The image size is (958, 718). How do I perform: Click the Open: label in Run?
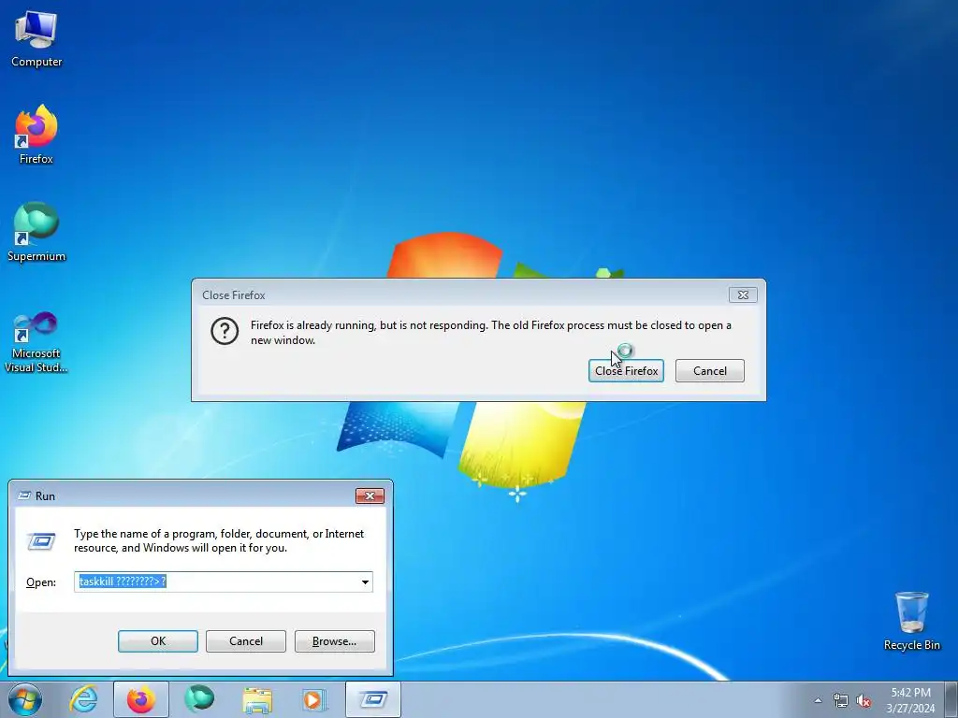point(41,582)
